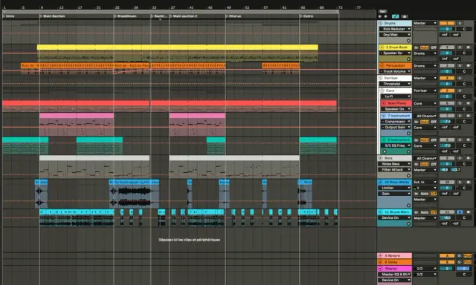Solo the Forriser group
This screenshot has width=476, height=285.
click(x=460, y=78)
